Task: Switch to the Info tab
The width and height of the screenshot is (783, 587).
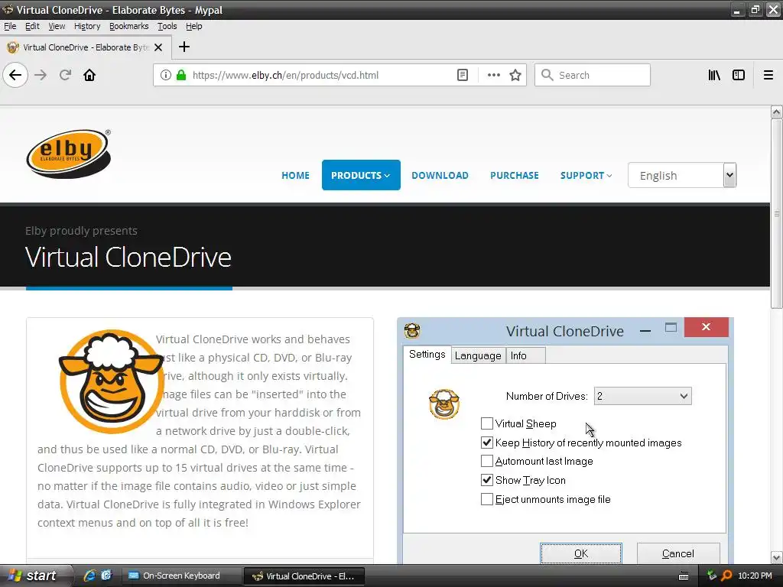Action: (525, 356)
